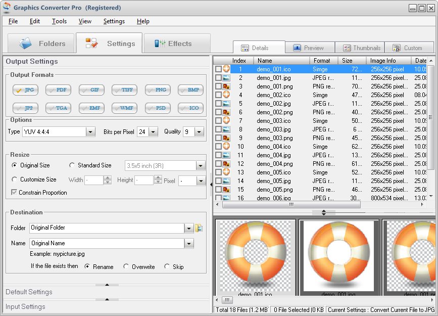Switch to the Folders tab
Image resolution: width=438 pixels, height=316 pixels.
(x=41, y=43)
